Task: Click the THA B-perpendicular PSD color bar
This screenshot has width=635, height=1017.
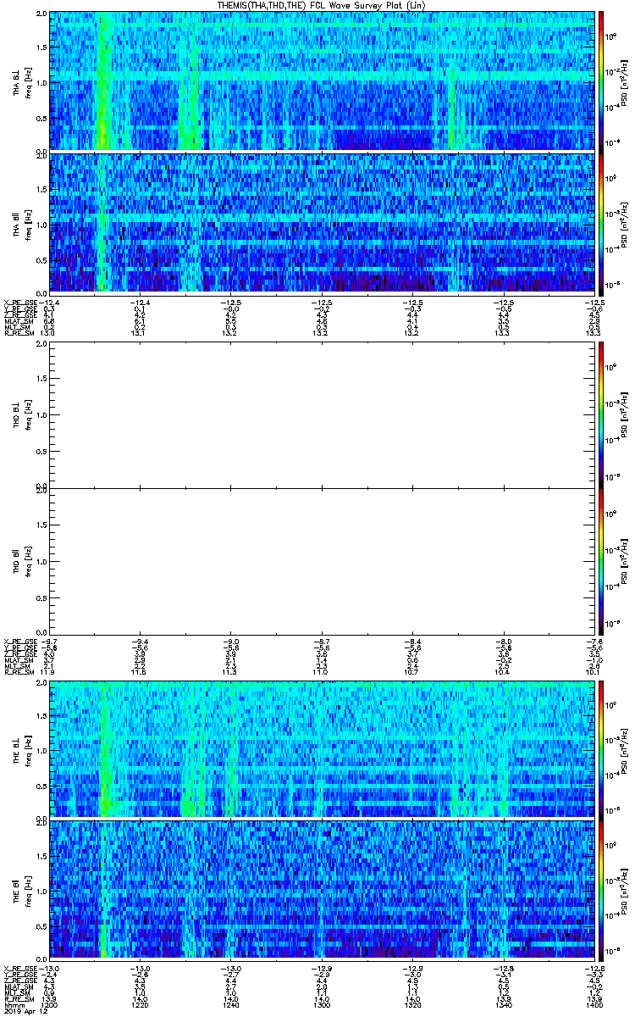Action: coord(602,81)
